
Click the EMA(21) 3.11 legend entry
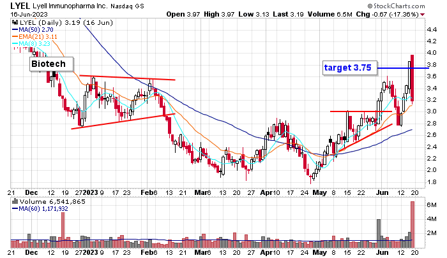click(x=34, y=36)
